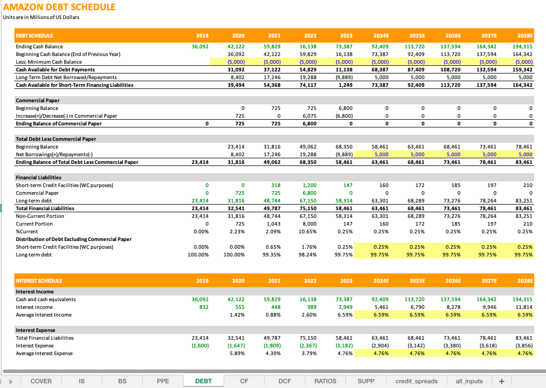Click 'Non-Current Portion' row label
The image size is (546, 388).
tap(40, 216)
